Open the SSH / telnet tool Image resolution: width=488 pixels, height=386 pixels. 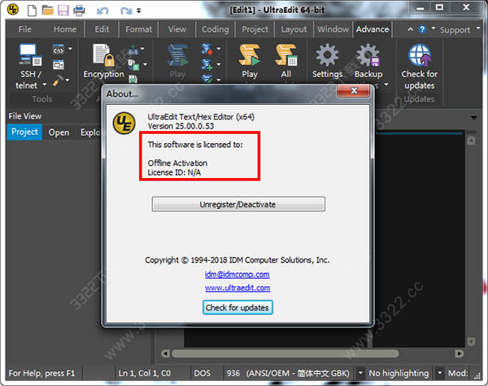coord(30,55)
